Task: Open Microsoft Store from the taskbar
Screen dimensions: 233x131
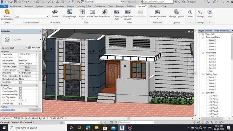Action: (105, 128)
